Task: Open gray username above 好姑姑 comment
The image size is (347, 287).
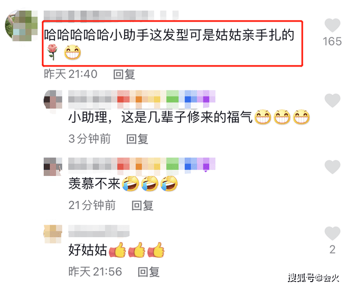Action: (99, 231)
